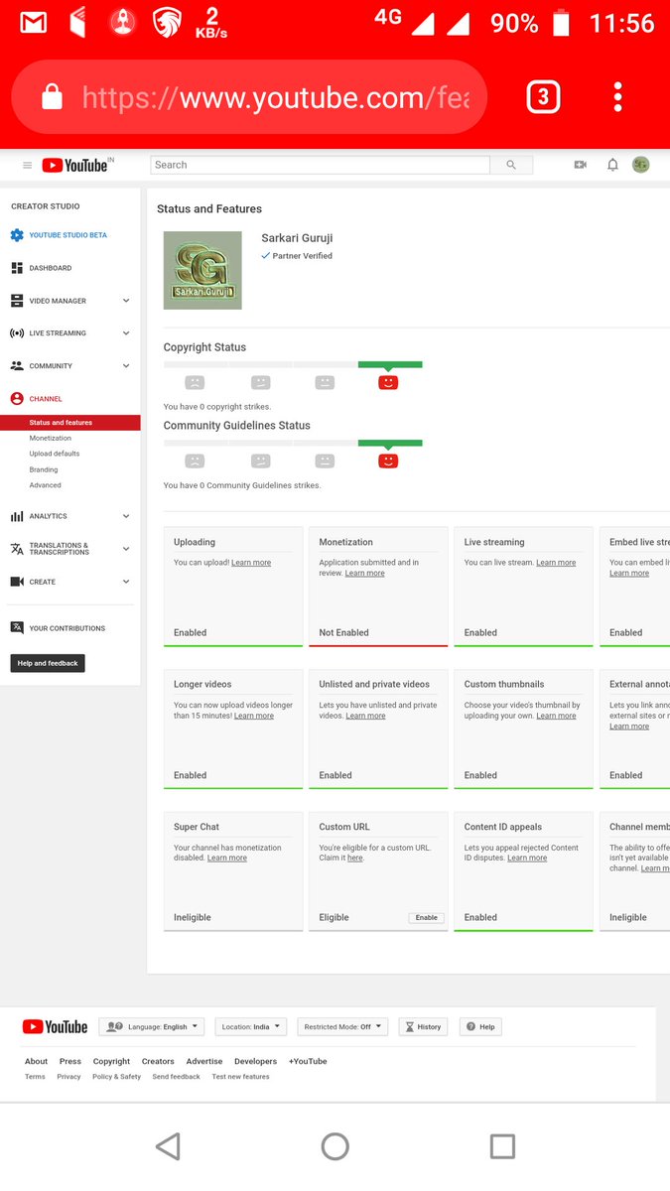Viewport: 670px width, 1191px height.
Task: Select Upload defaults in Channel submenu
Action: (55, 454)
